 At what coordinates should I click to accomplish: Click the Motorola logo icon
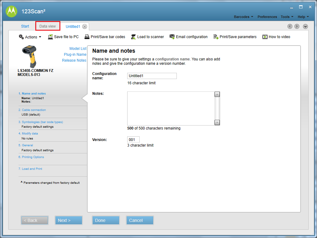[x=11, y=11]
